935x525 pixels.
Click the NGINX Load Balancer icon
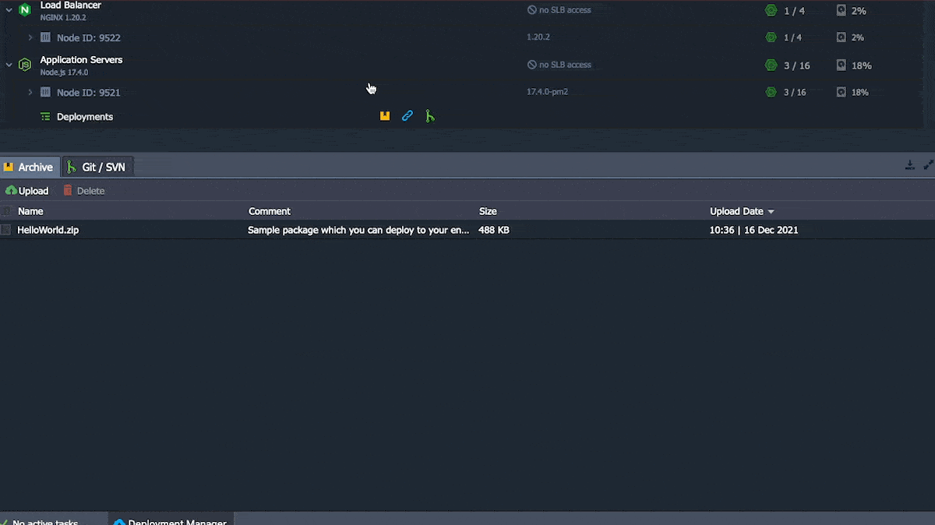pyautogui.click(x=24, y=10)
